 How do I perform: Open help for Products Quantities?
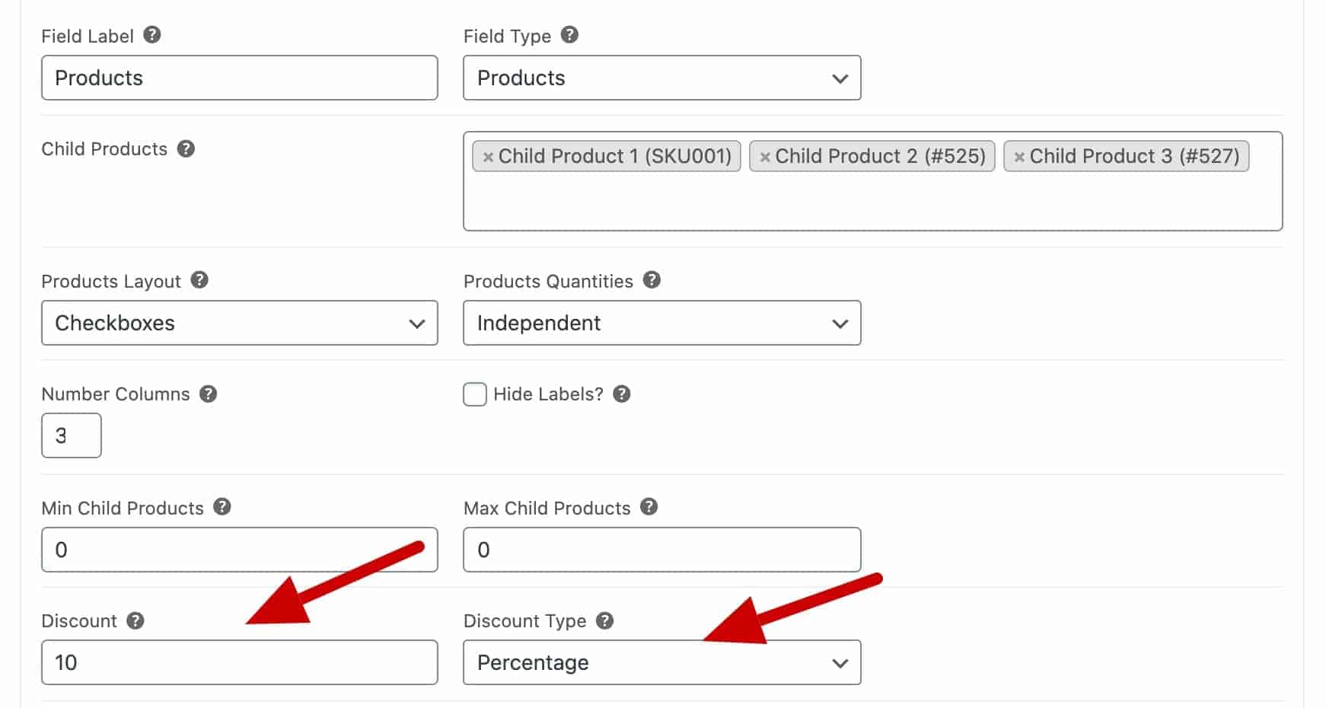[652, 280]
